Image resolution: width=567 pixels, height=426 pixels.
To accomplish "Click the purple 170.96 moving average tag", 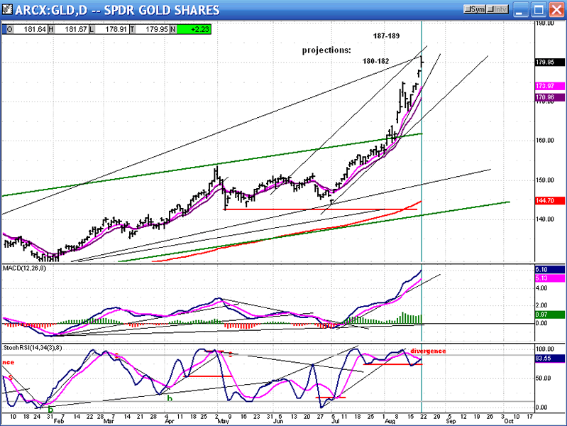I will pos(549,97).
